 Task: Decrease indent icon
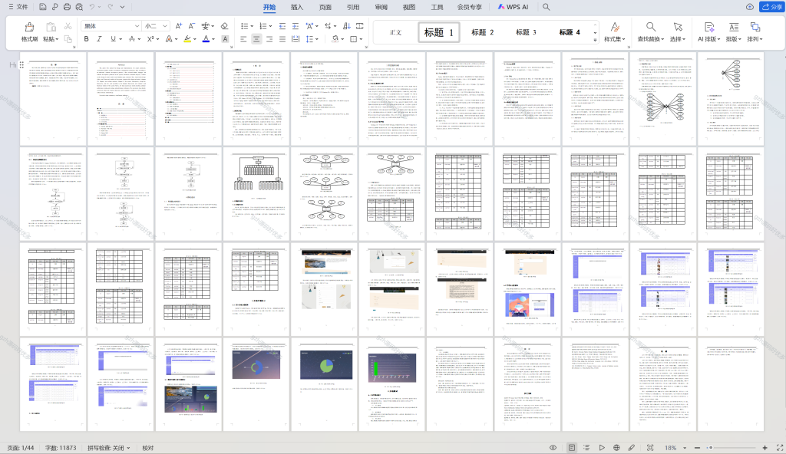point(282,26)
